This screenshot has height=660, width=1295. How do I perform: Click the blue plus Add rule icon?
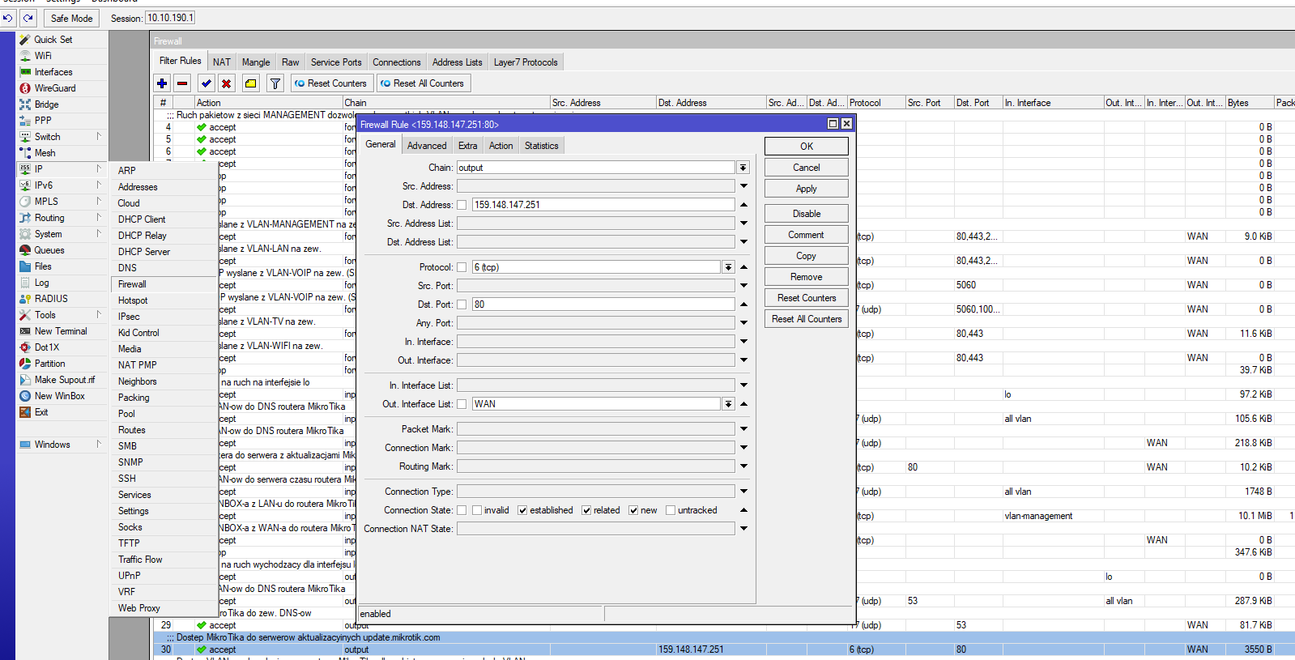click(162, 83)
